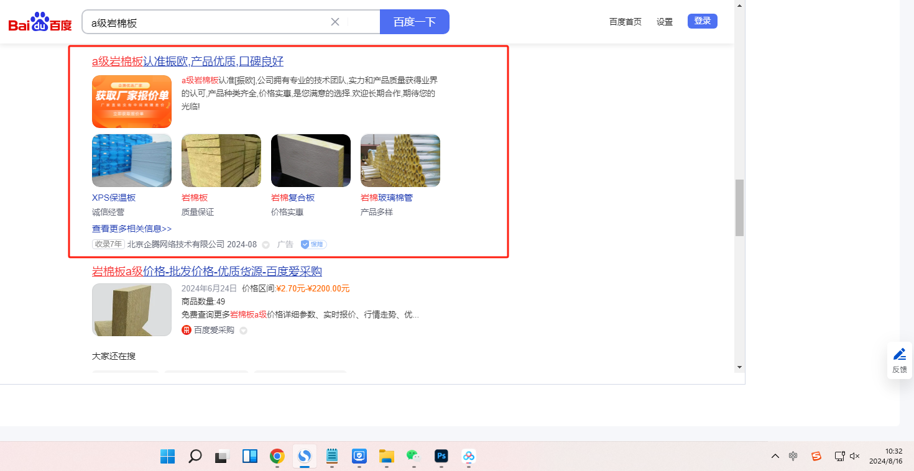Open Windows taskbar search
914x471 pixels.
click(195, 457)
